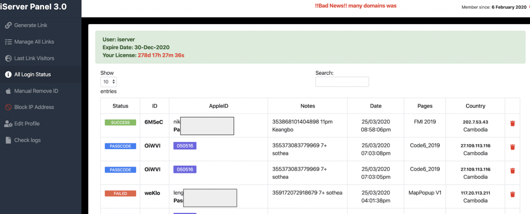The width and height of the screenshot is (530, 214).
Task: Click the Country column header
Action: coord(475,106)
